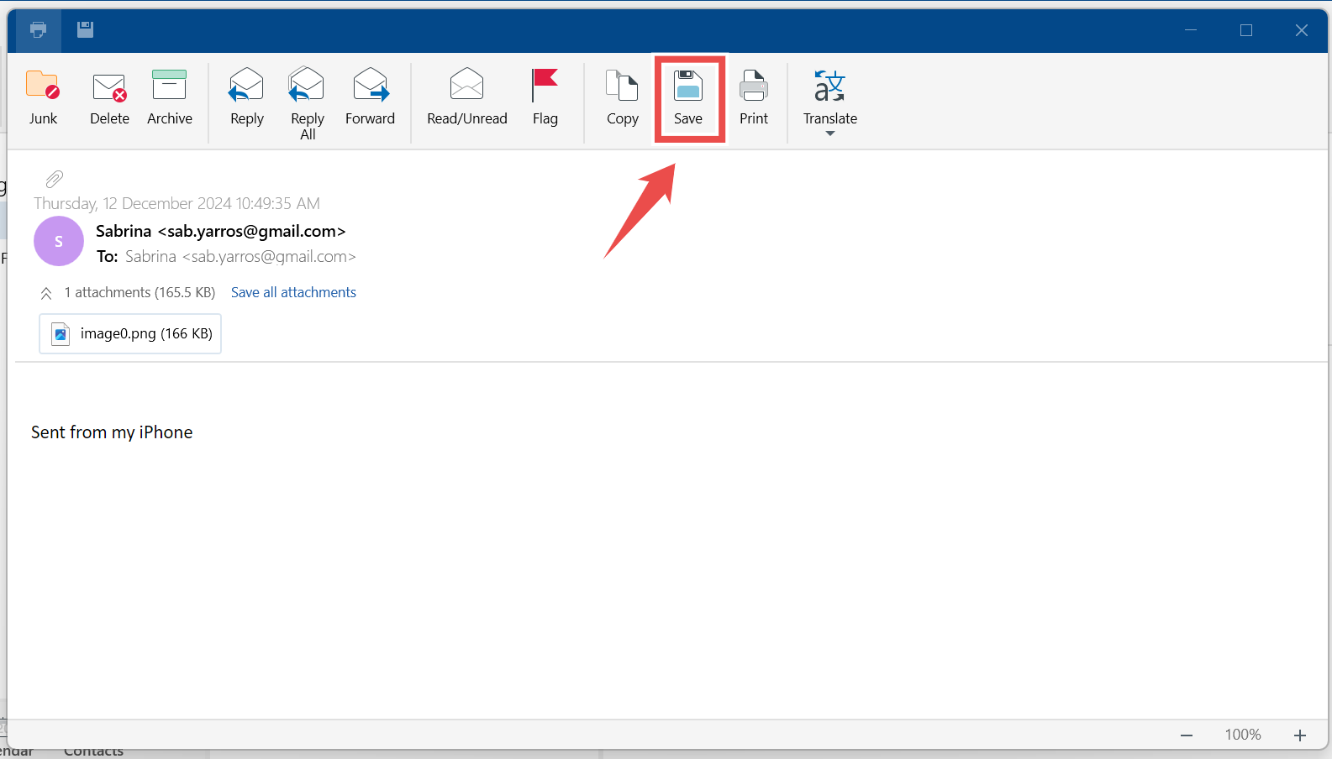Zoom out with the minus button
Viewport: 1332px width, 759px height.
tap(1187, 735)
